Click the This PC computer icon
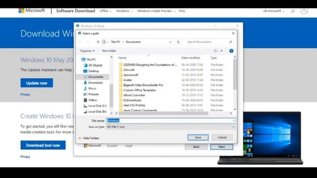Image resolution: width=317 pixels, height=178 pixels. tap(83, 59)
